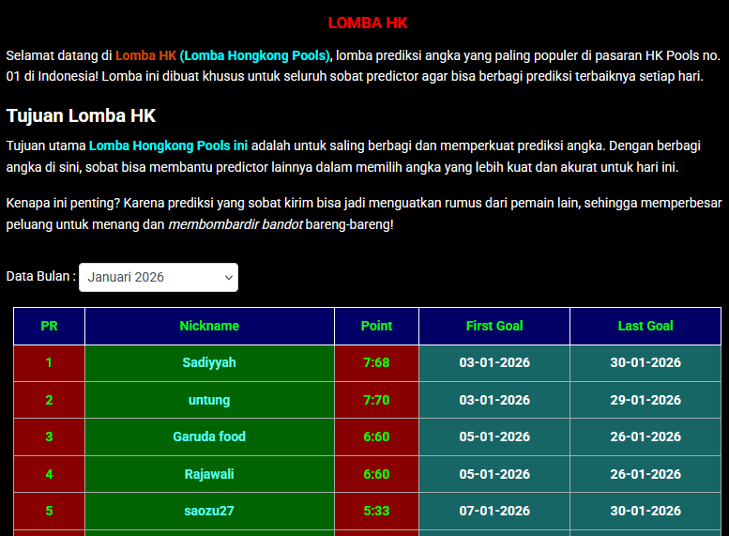This screenshot has height=536, width=729.
Task: Click the PR column header
Action: click(x=49, y=326)
